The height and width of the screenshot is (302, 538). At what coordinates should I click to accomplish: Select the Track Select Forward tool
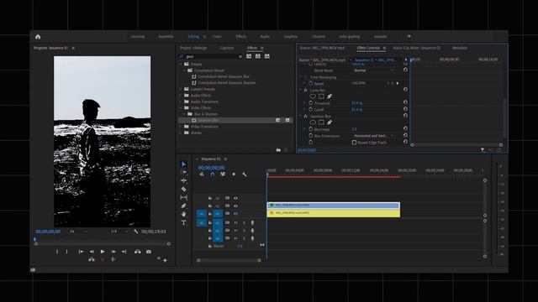183,172
